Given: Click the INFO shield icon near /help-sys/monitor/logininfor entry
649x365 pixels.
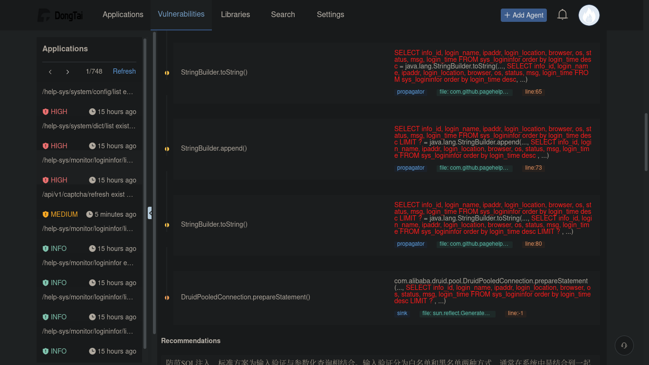Looking at the screenshot, I should (x=45, y=248).
